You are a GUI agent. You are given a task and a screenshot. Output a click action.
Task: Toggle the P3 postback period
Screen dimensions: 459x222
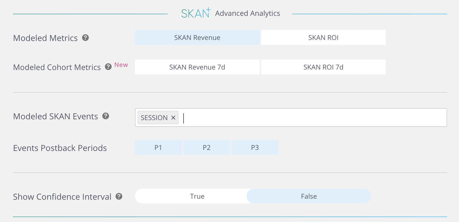[255, 148]
